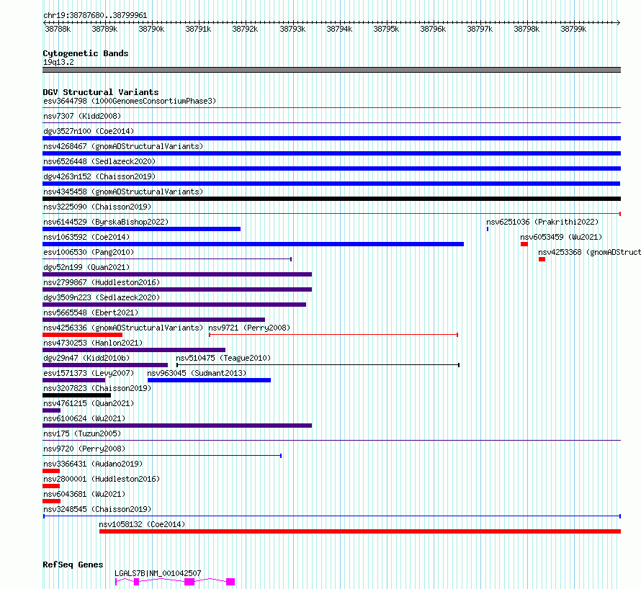Click nsv3366431 (Audano2019) label
641x589 pixels.
coord(93,464)
